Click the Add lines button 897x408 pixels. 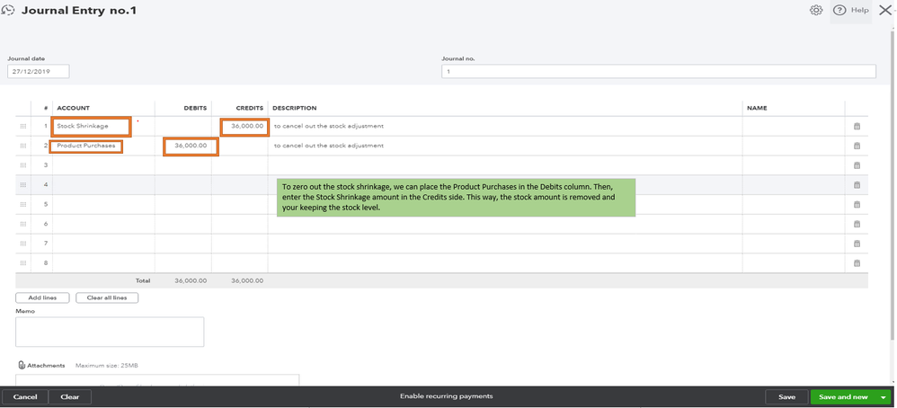pyautogui.click(x=42, y=297)
